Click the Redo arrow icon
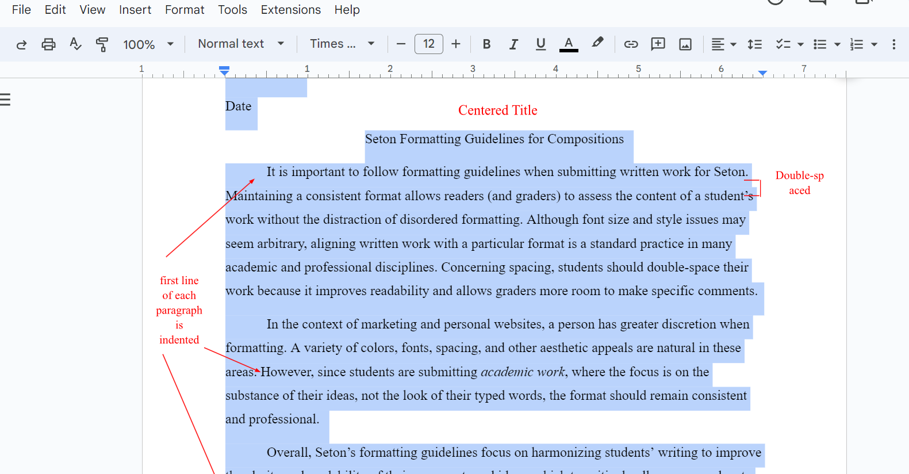The height and width of the screenshot is (474, 909). tap(21, 44)
